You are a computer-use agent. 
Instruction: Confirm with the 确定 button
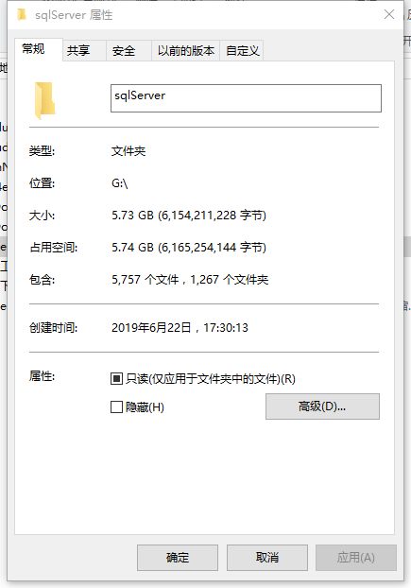[178, 558]
